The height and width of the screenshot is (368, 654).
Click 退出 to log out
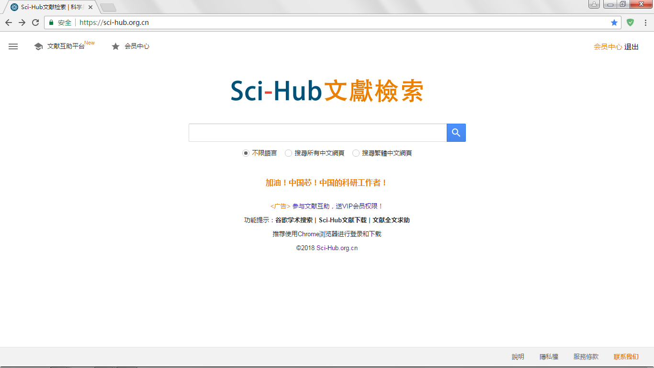632,46
